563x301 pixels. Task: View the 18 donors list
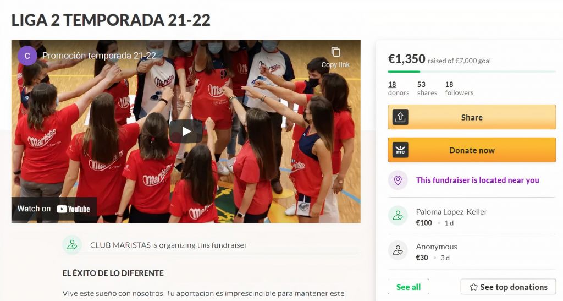tap(398, 89)
